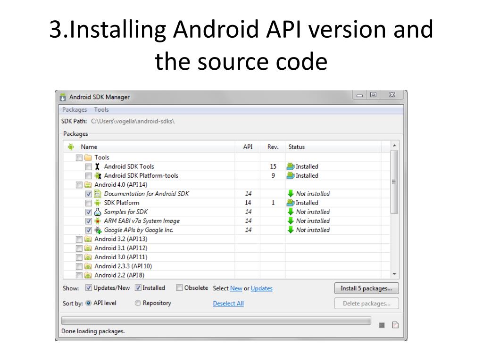The height and width of the screenshot is (362, 483).
Task: Open the Tools menu
Action: tap(101, 110)
